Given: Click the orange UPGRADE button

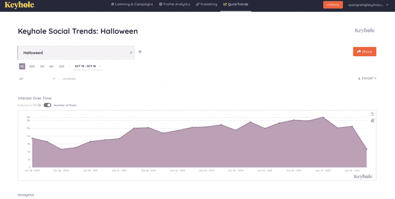Looking at the screenshot, I should pos(333,5).
